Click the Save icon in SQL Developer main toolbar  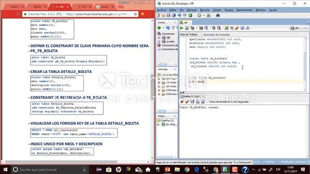(168, 15)
